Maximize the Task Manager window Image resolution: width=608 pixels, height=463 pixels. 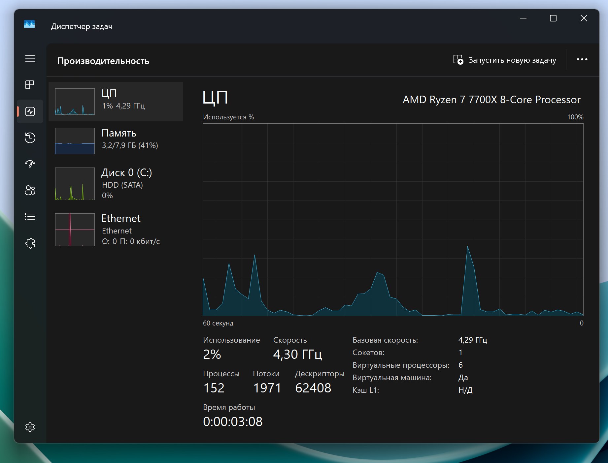553,18
